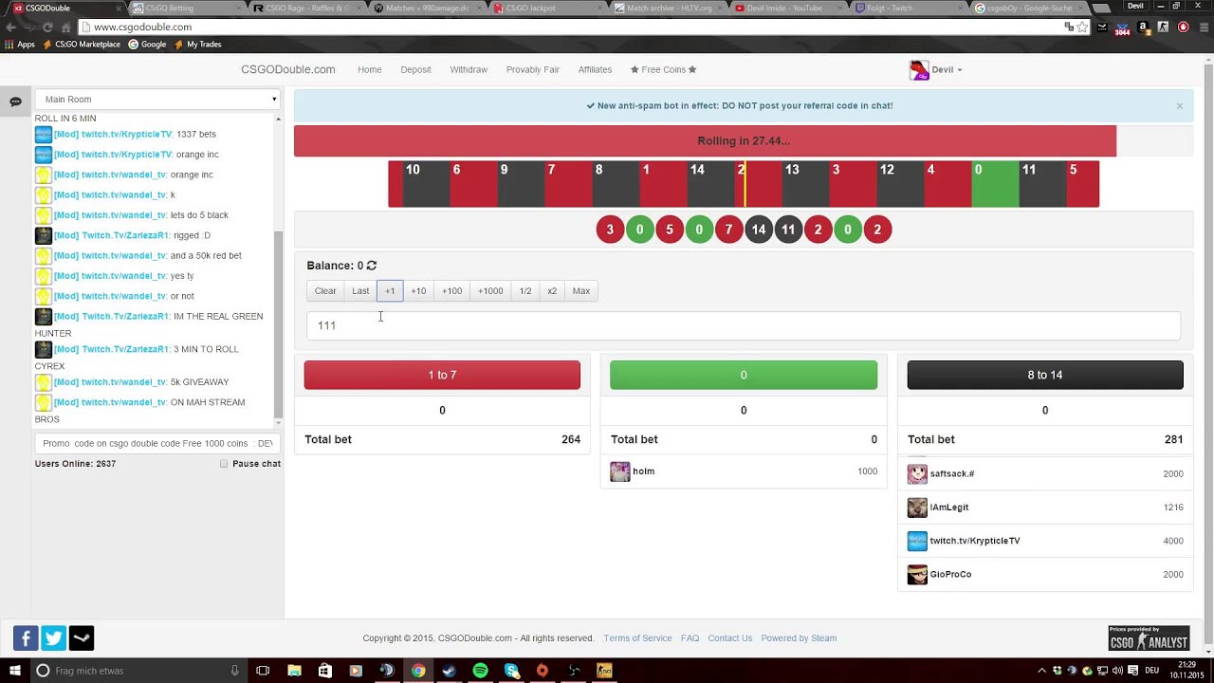Click the chat message input field
1214x683 pixels.
click(157, 443)
